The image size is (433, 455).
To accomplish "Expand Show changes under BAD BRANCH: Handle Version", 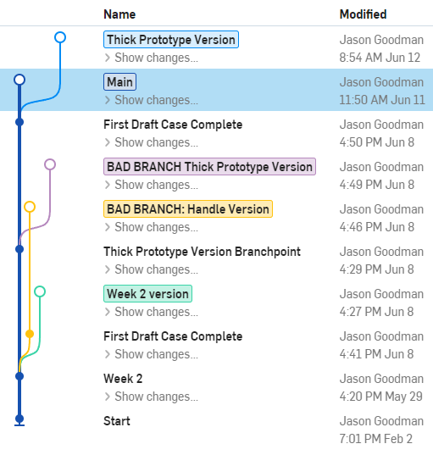I will [151, 227].
